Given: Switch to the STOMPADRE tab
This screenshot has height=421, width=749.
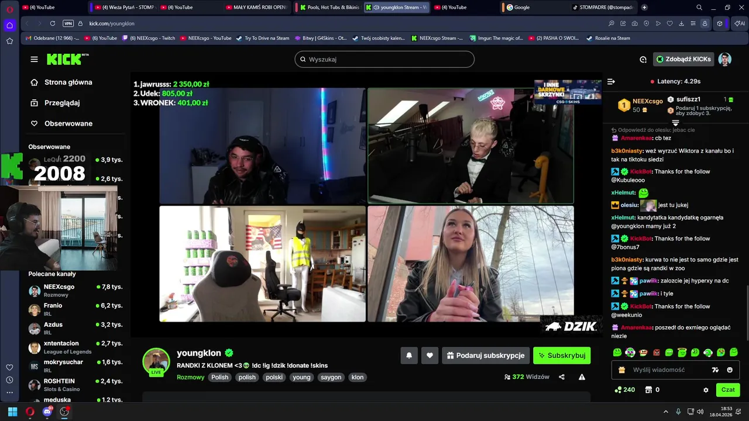Looking at the screenshot, I should tap(604, 7).
